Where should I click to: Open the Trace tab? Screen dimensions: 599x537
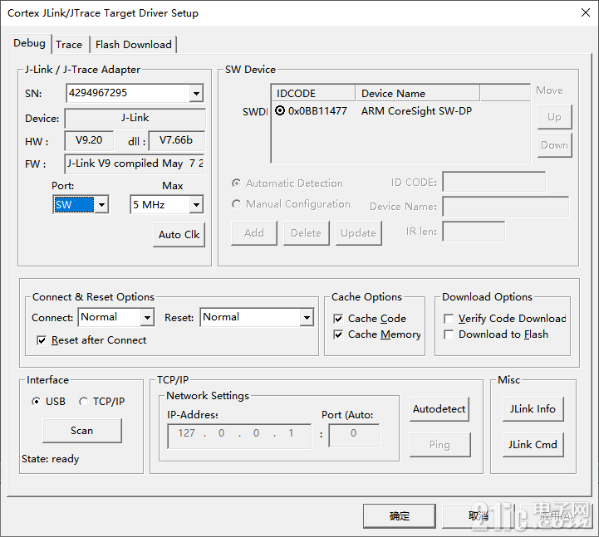tap(69, 45)
